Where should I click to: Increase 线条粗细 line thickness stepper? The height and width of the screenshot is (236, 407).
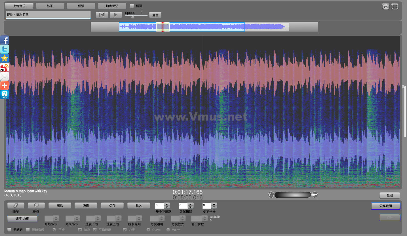pos(139,217)
